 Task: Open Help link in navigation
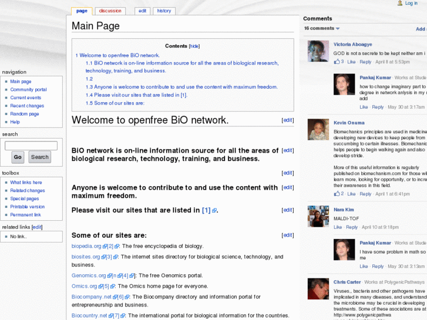coord(15,122)
